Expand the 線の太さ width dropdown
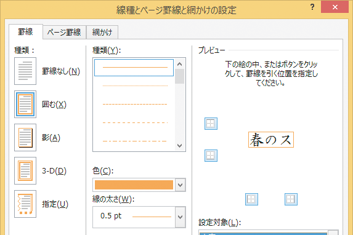353x235 pixels. (180, 217)
